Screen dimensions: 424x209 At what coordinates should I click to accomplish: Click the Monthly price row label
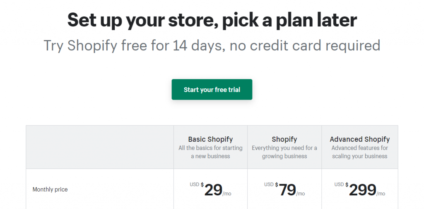(x=50, y=190)
